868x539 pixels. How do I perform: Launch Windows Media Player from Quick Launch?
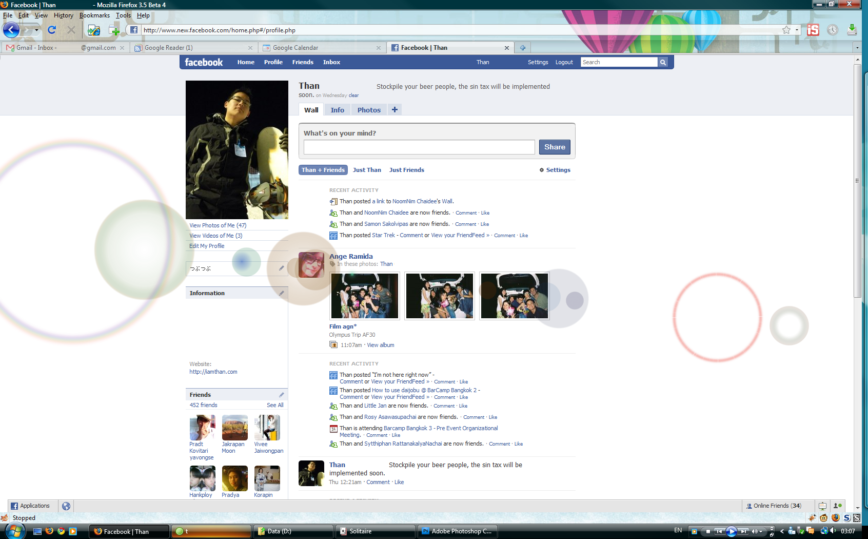tap(73, 531)
